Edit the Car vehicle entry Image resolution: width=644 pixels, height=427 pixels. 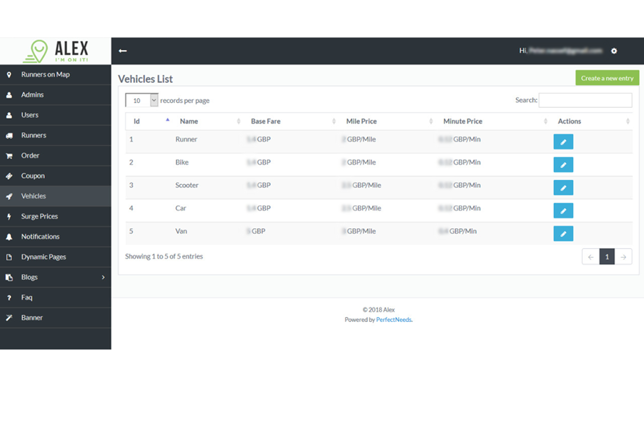click(563, 210)
